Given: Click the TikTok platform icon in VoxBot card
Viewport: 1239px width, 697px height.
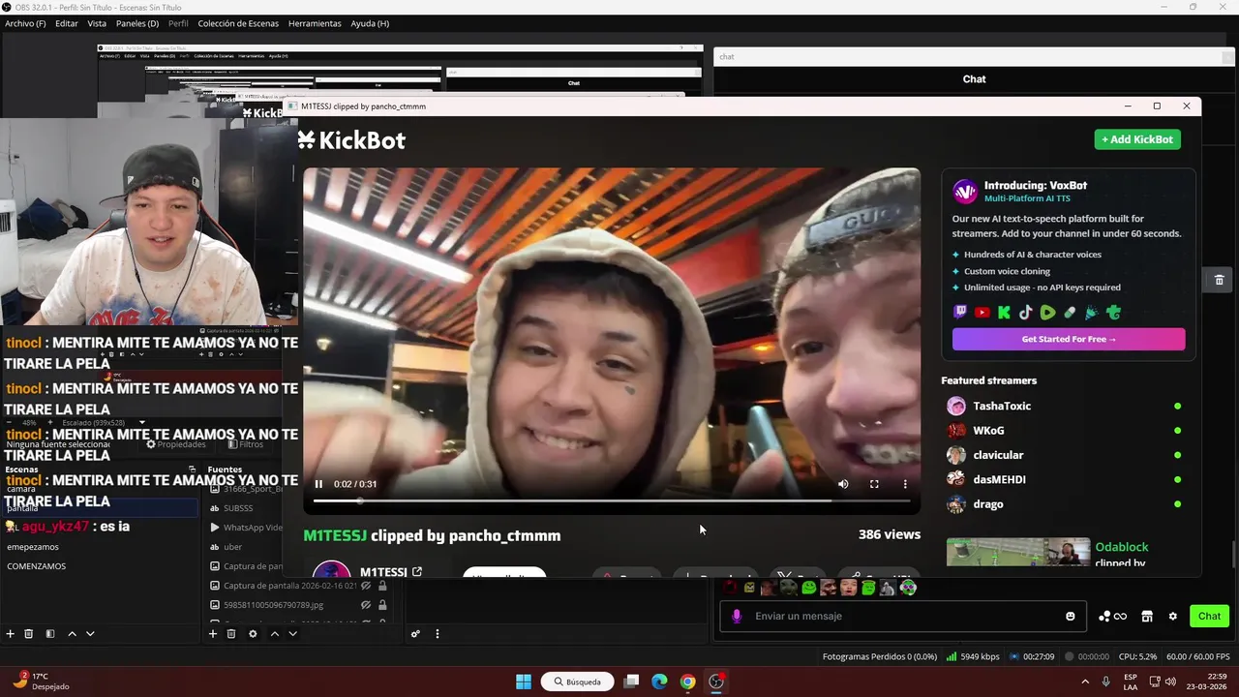Looking at the screenshot, I should point(1025,313).
